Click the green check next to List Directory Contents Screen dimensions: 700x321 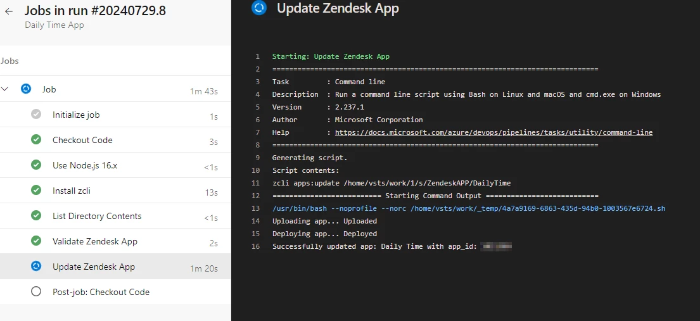(x=36, y=216)
